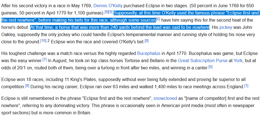The image size is (261, 119).
Task: Click citation [1] after 'across England'
Action: (x=246, y=85)
